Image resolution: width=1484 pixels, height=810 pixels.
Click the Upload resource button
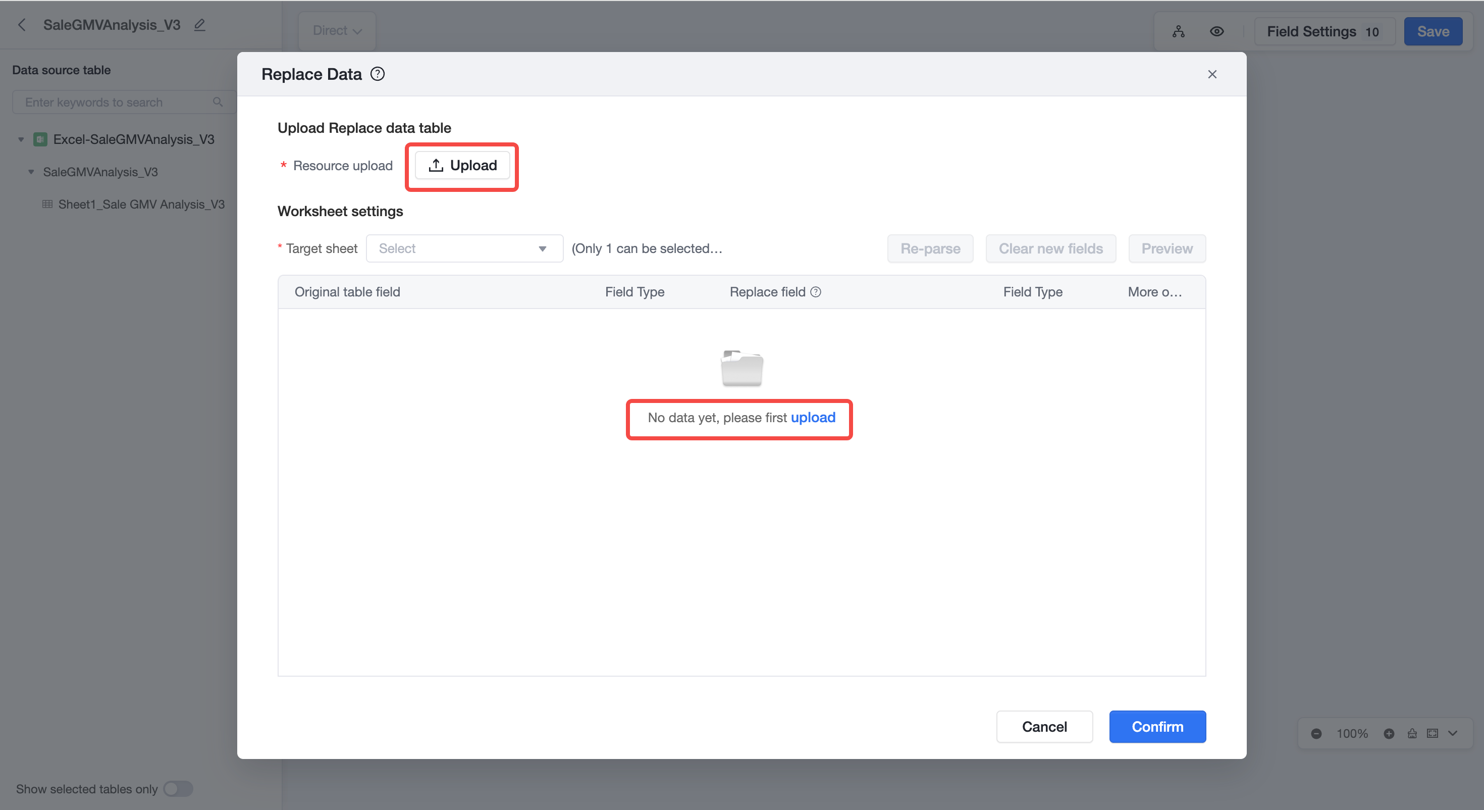(462, 166)
